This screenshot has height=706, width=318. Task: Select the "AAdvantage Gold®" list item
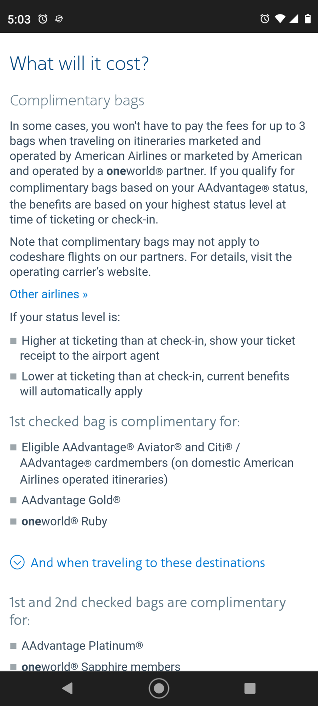[71, 500]
